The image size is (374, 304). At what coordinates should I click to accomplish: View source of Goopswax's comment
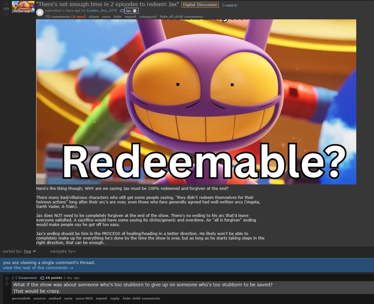click(39, 298)
